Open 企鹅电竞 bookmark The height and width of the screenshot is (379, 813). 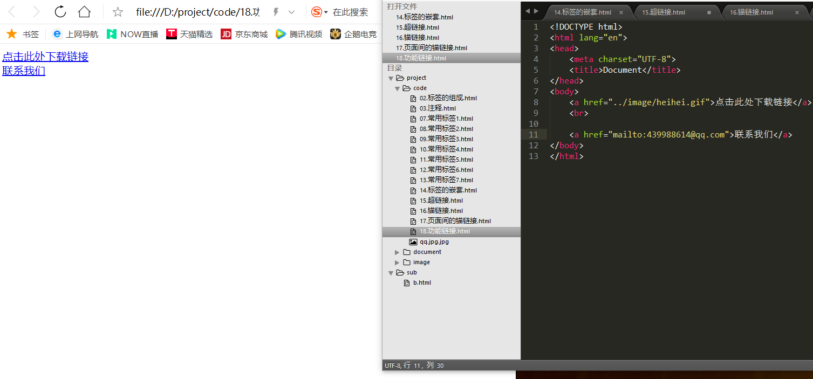(x=353, y=34)
